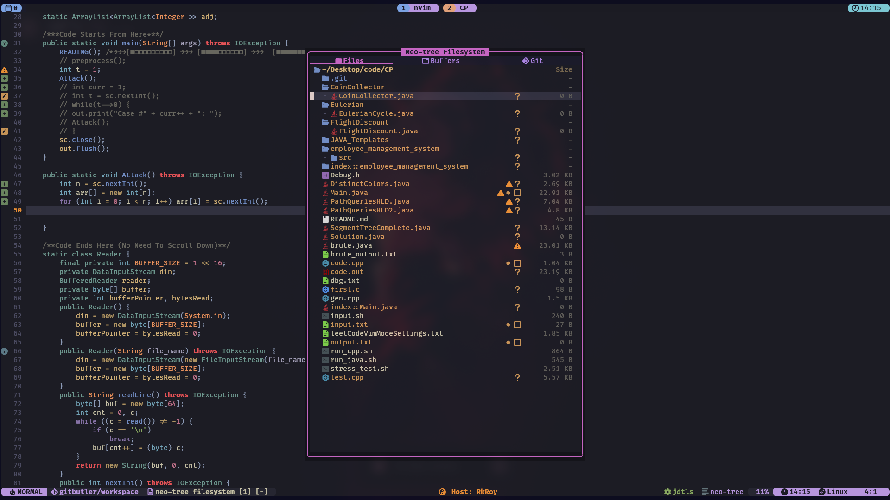Click the jdtls gear icon in the statusline
This screenshot has width=890, height=500.
667,492
